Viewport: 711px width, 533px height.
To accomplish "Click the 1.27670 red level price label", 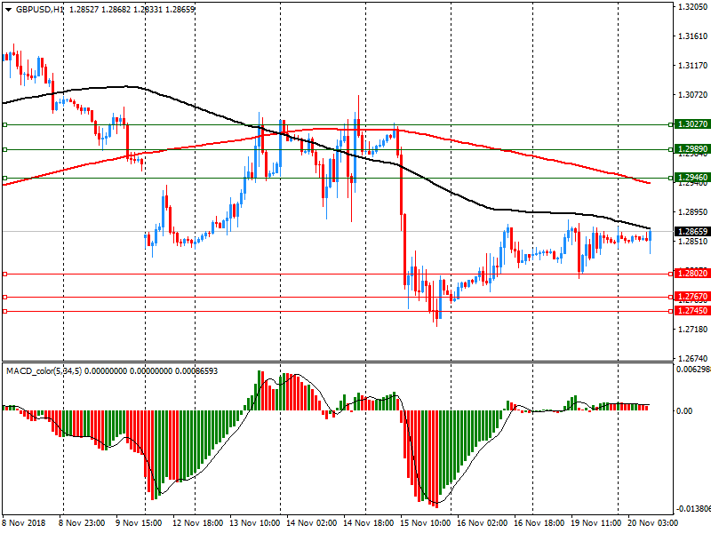I will tap(692, 297).
